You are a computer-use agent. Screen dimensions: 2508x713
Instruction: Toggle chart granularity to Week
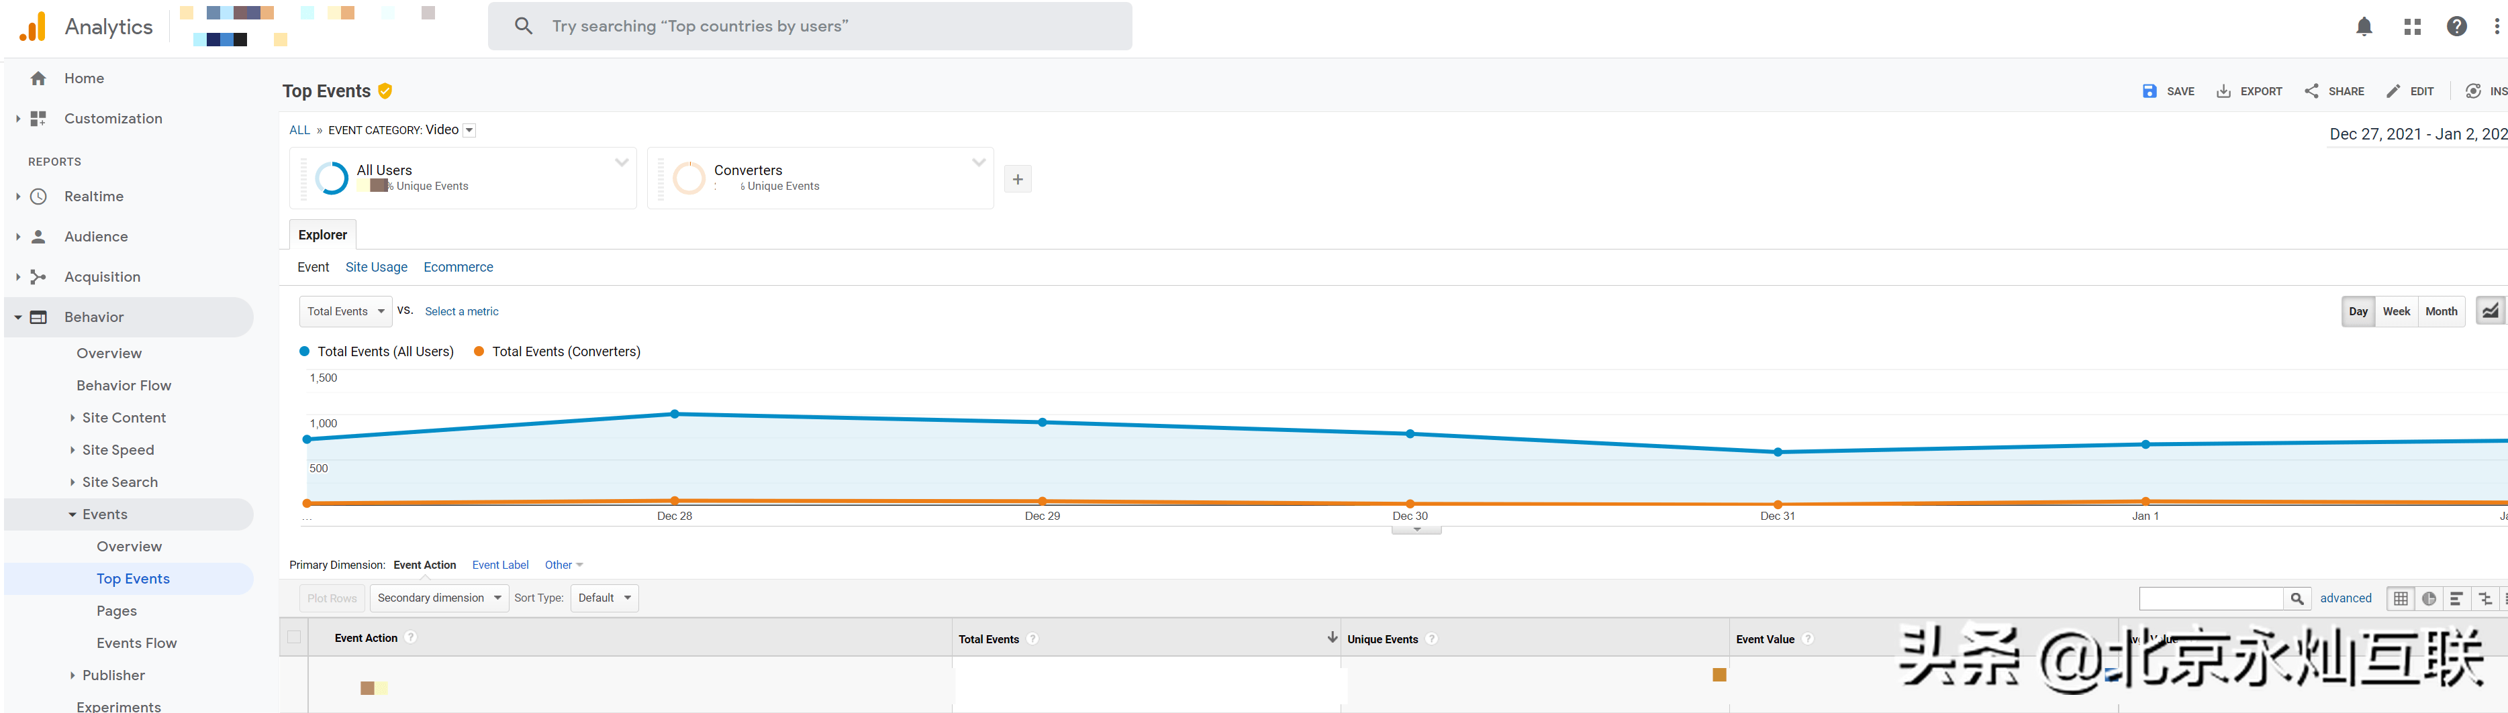point(2396,311)
